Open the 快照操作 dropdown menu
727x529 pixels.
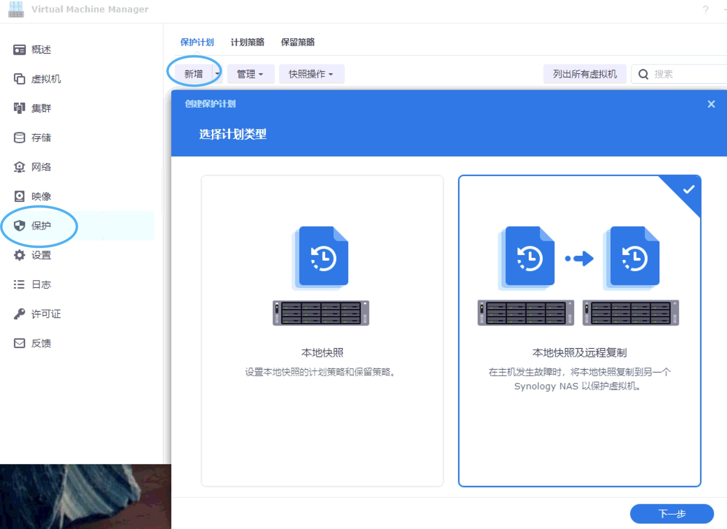pyautogui.click(x=312, y=74)
